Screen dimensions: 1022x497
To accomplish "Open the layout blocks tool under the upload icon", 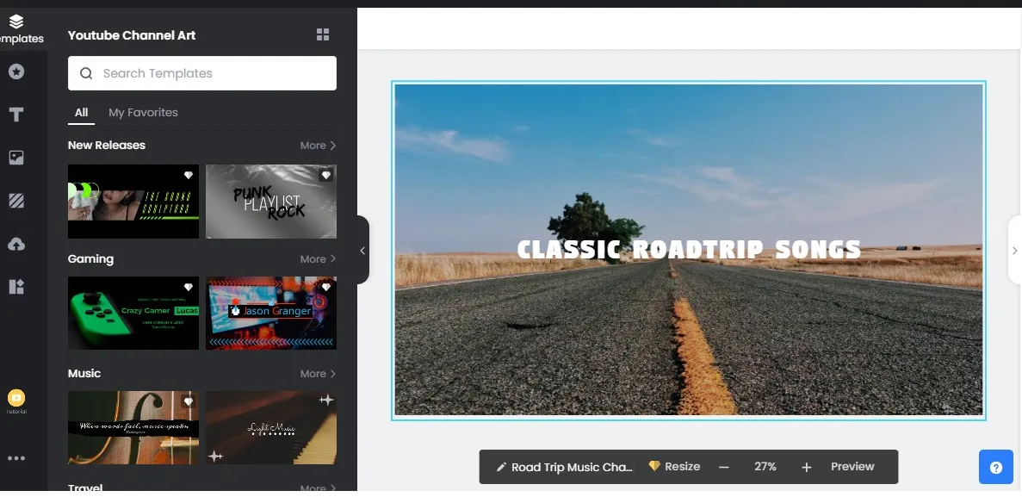I will pos(16,286).
